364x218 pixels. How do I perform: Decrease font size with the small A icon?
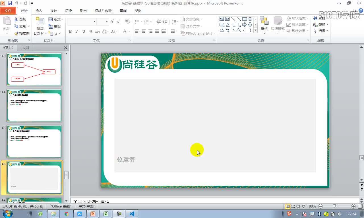tap(118, 22)
